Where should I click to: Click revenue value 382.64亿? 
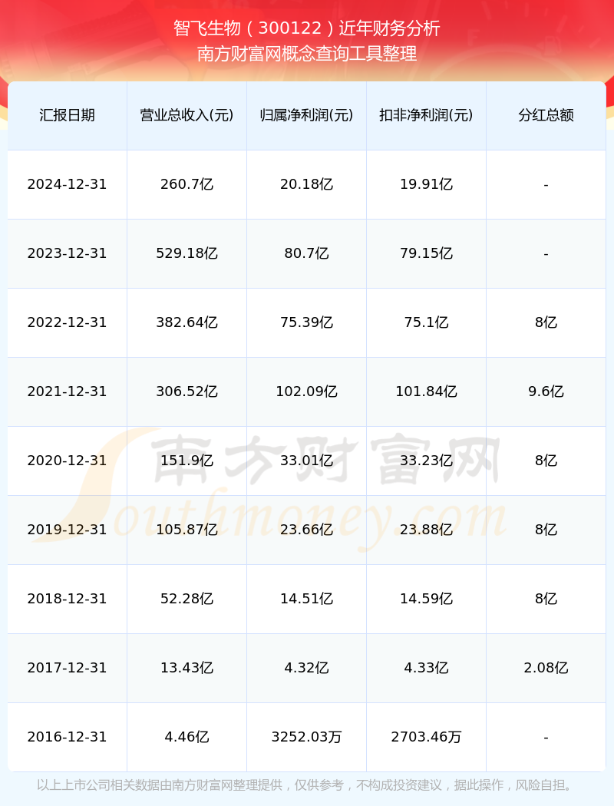187,322
